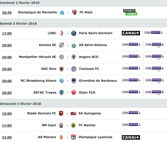The image size is (167, 142).
Task: Click the Girondins de Bordeaux crest
Action: tap(74, 81)
